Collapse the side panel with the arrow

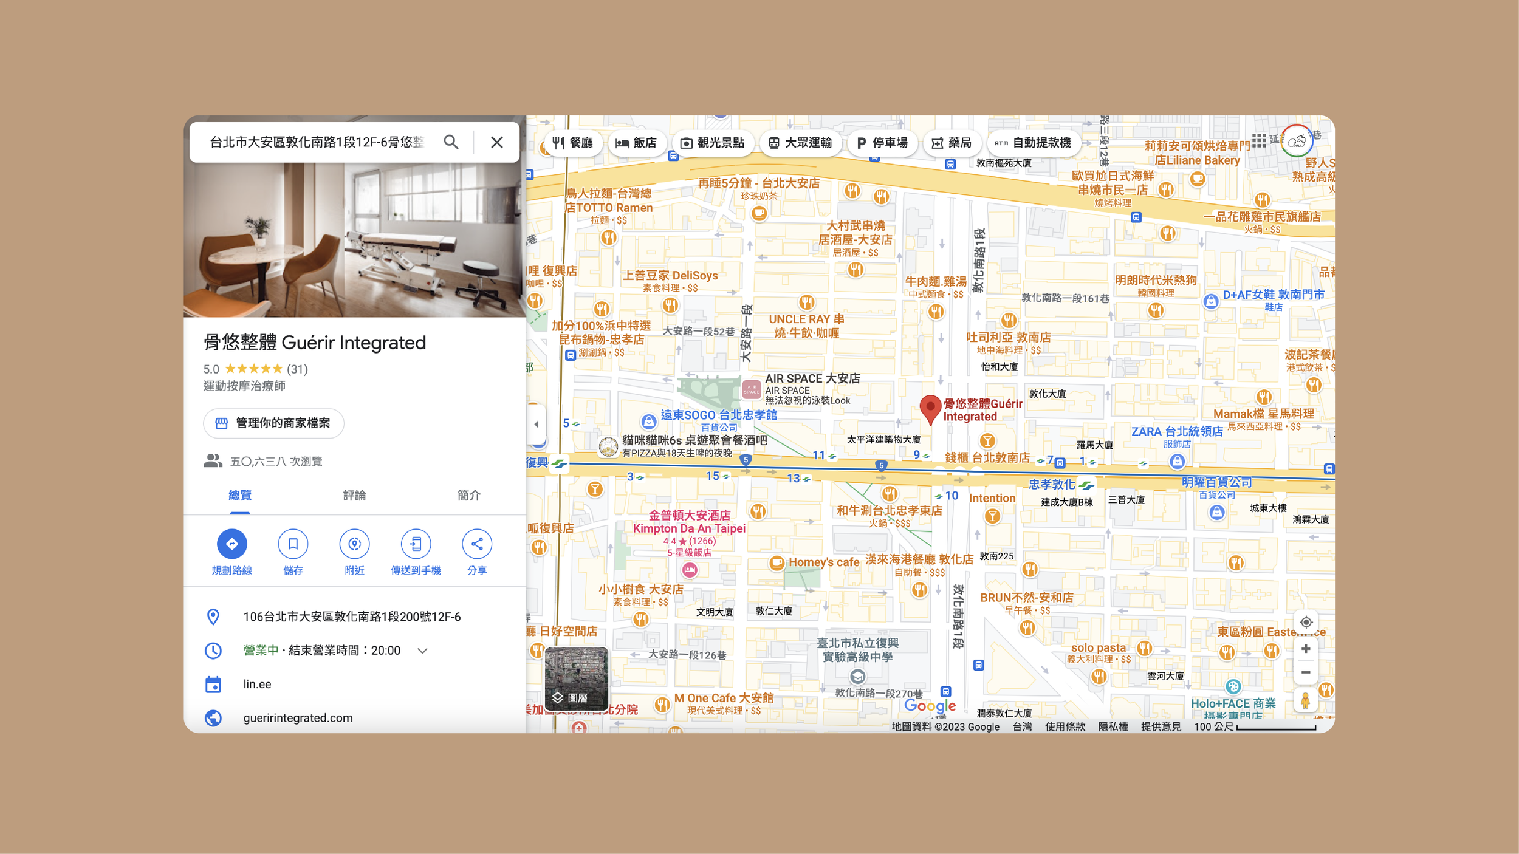(536, 424)
